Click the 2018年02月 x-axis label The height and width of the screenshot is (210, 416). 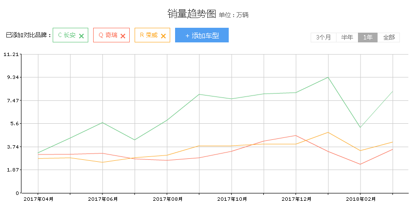pos(360,199)
